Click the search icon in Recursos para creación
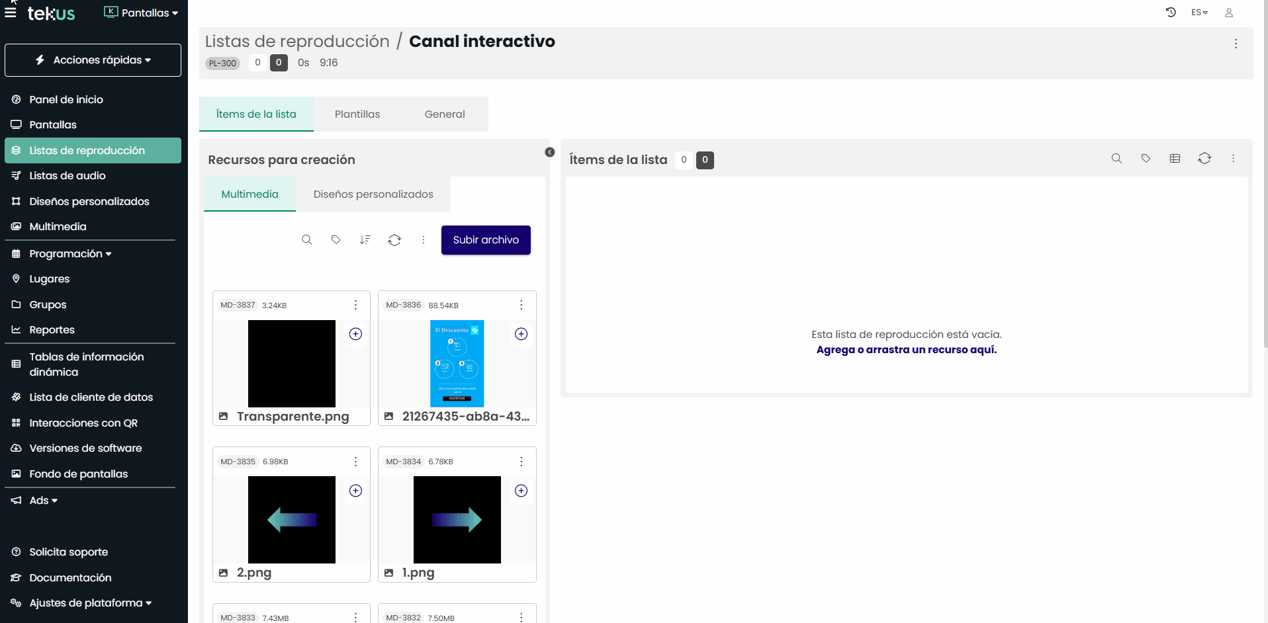The width and height of the screenshot is (1268, 623). pyautogui.click(x=306, y=240)
